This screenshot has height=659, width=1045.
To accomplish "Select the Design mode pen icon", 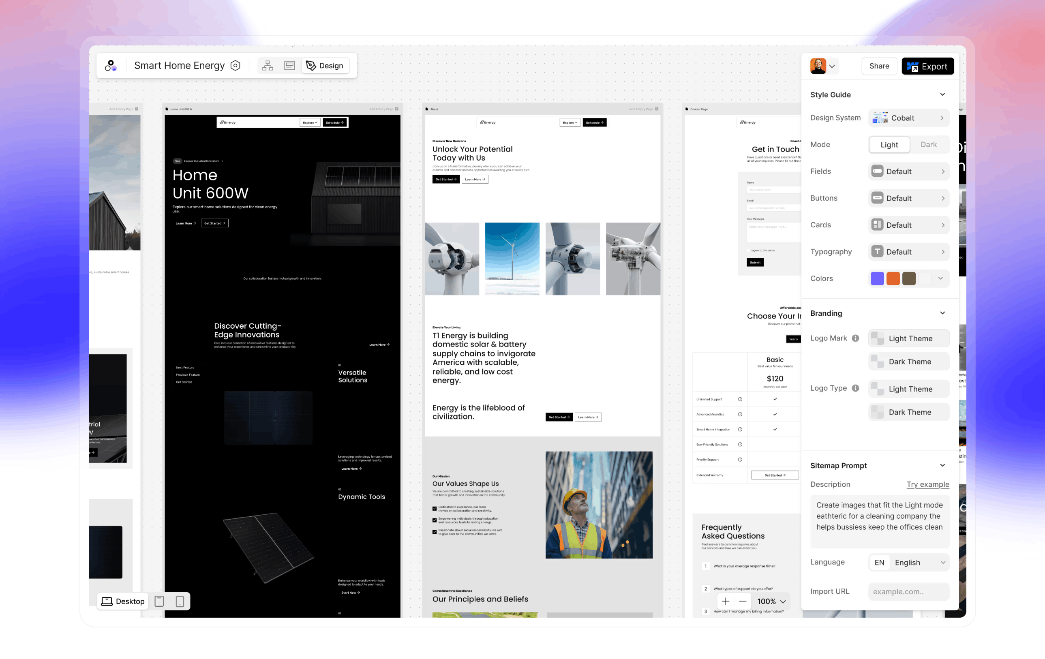I will coord(311,65).
